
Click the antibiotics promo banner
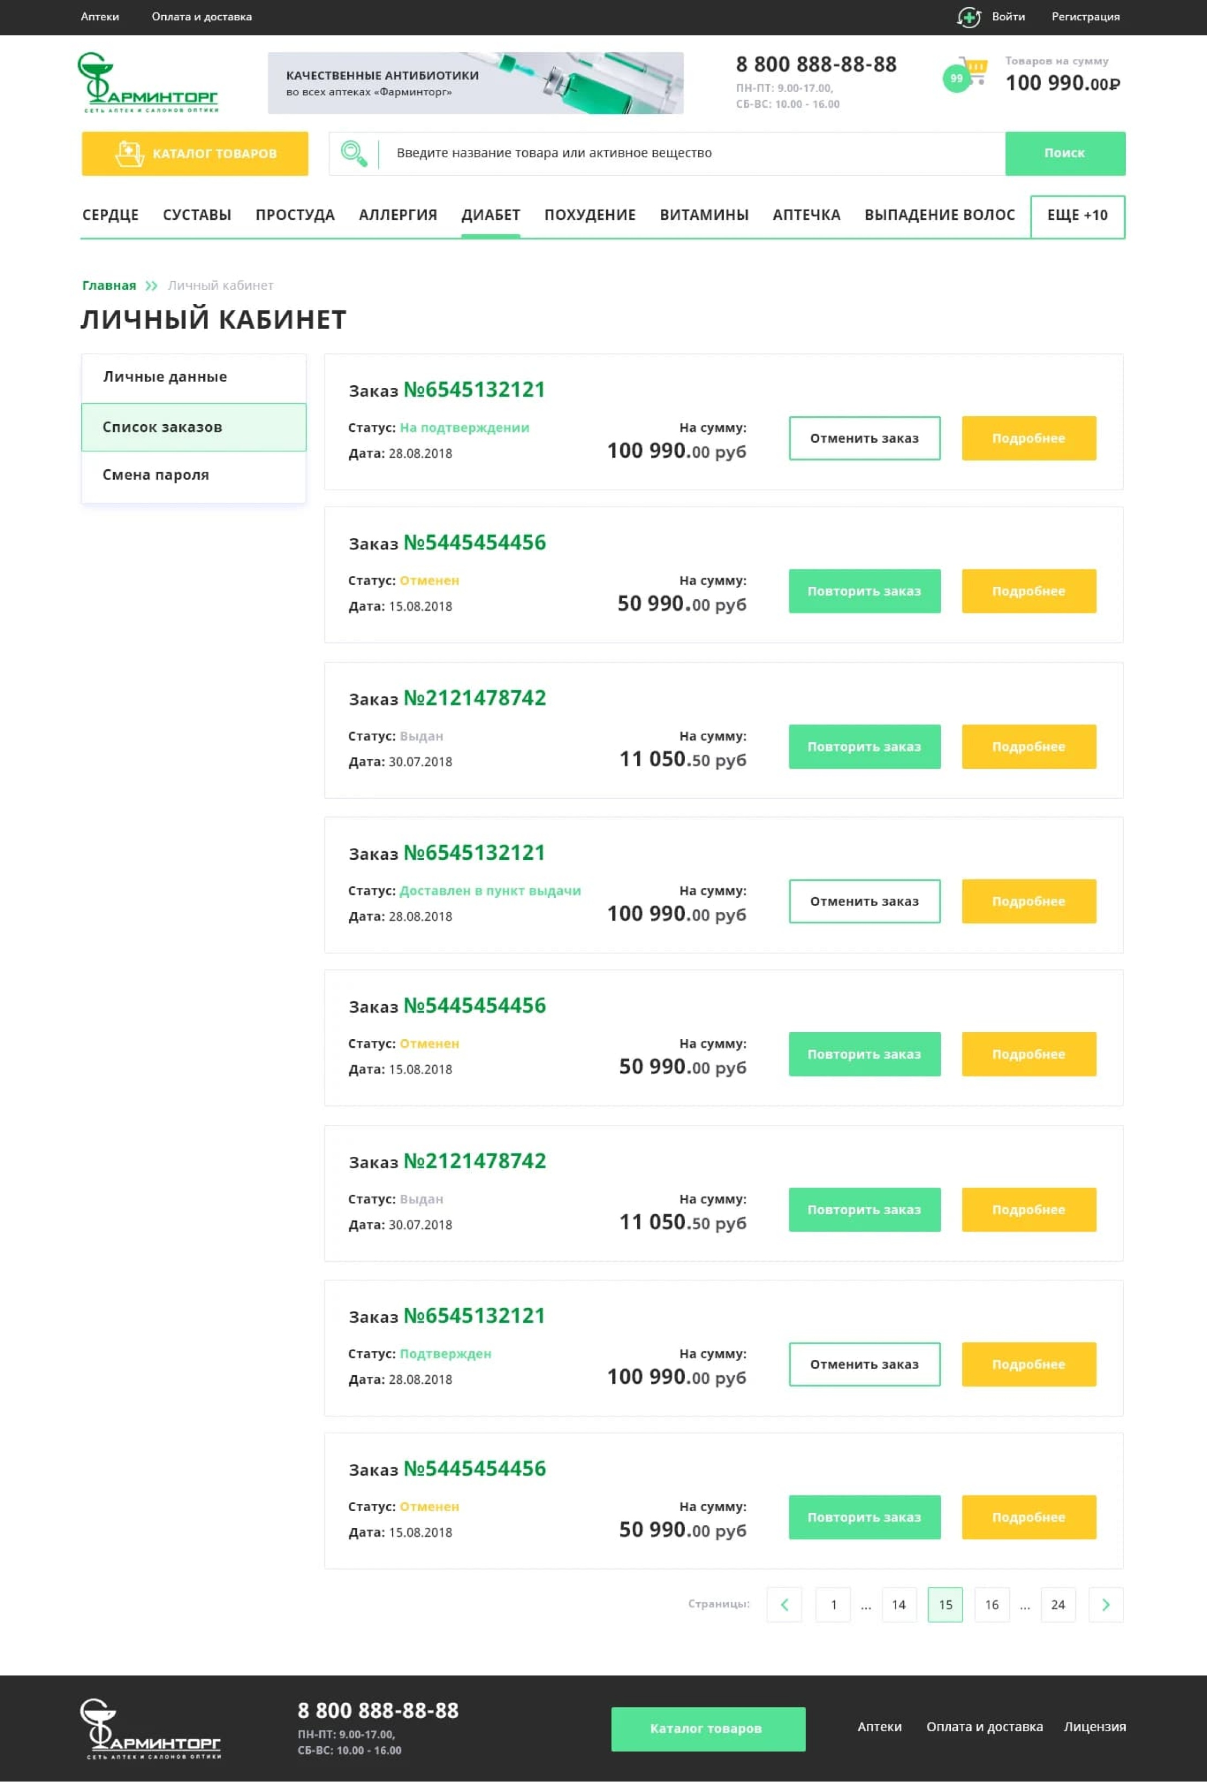[476, 83]
